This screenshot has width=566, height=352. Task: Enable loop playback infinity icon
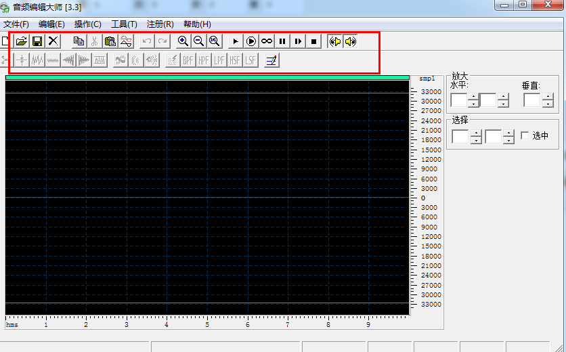coord(267,41)
